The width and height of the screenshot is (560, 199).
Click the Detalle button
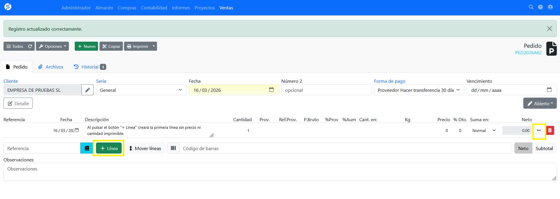(x=18, y=103)
